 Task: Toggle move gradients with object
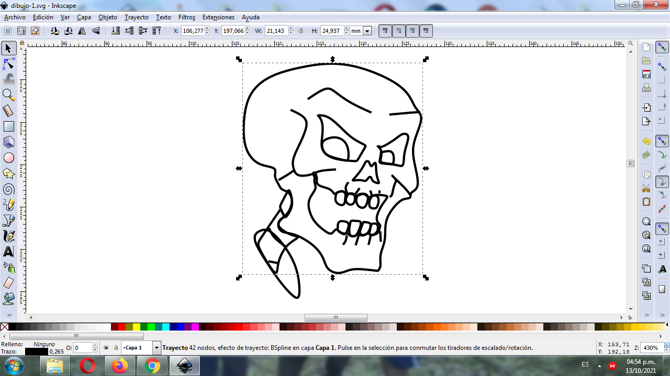pos(412,31)
